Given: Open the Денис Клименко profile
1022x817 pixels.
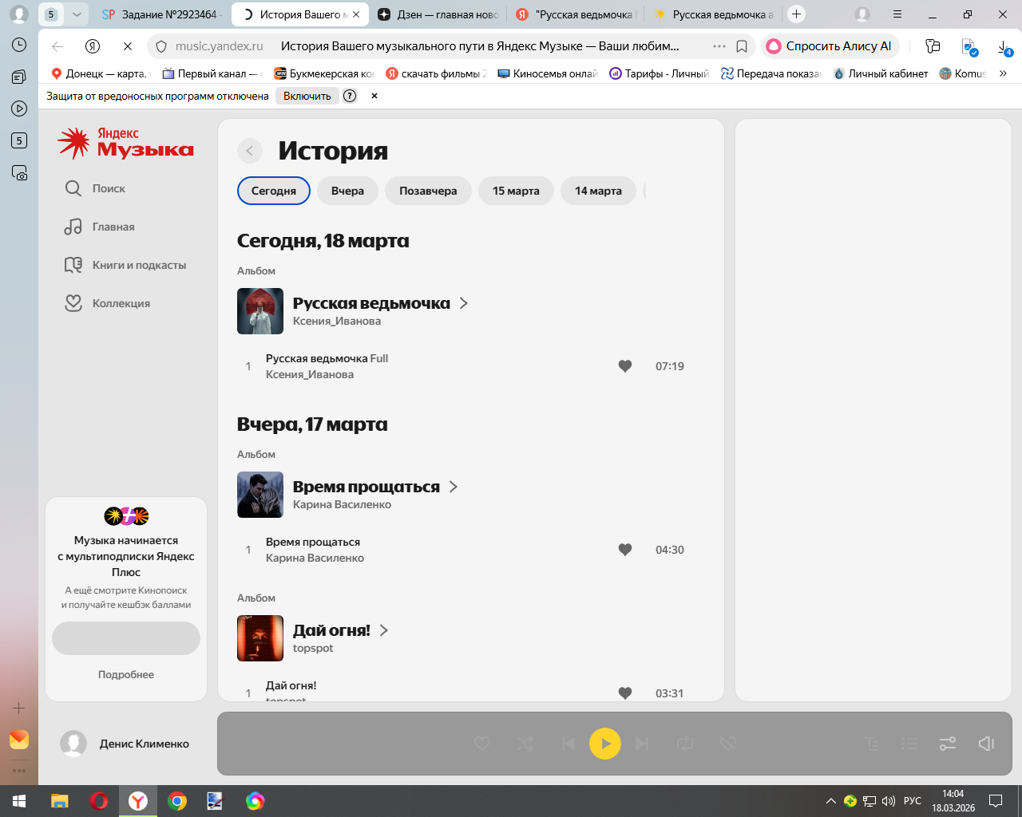Looking at the screenshot, I should pos(125,744).
